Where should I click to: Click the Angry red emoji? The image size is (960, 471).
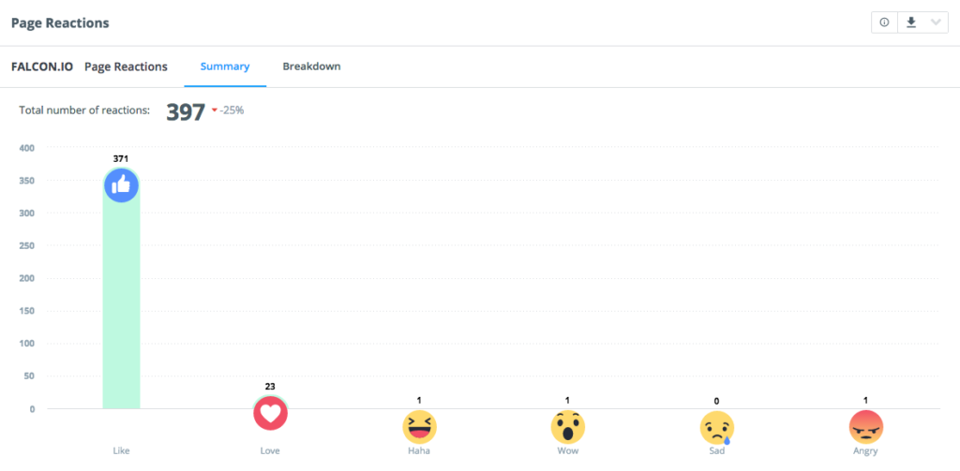pos(865,426)
